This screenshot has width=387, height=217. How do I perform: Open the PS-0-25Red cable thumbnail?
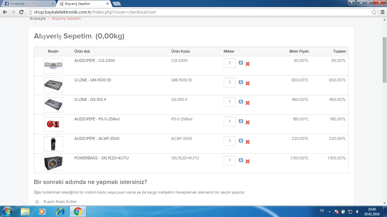pyautogui.click(x=53, y=124)
